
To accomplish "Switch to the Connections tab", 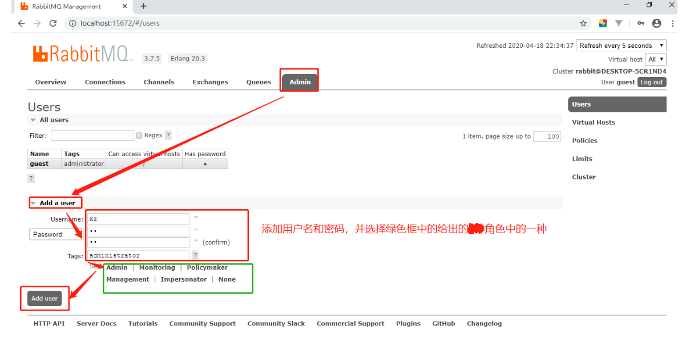I will tap(105, 82).
